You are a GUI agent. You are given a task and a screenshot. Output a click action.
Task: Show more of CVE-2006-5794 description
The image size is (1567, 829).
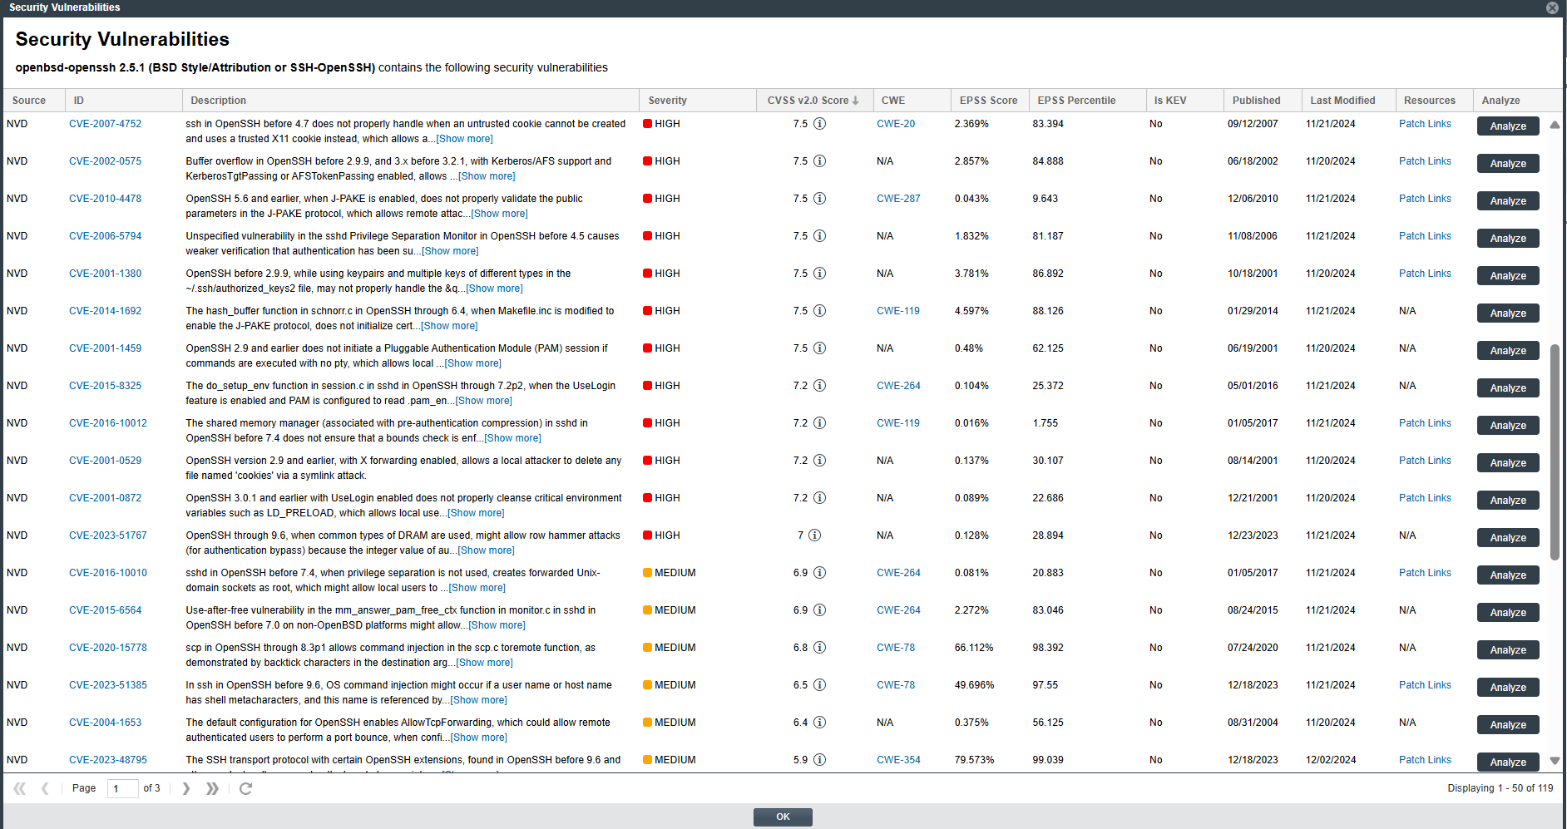click(450, 251)
